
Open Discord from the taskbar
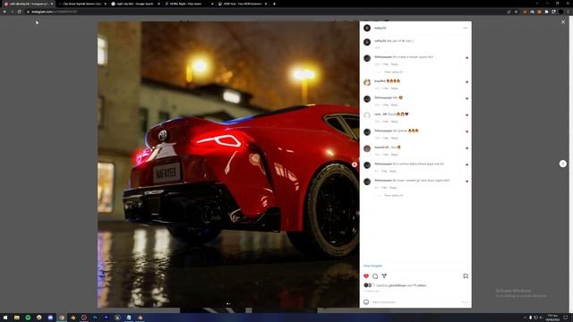coord(50,318)
